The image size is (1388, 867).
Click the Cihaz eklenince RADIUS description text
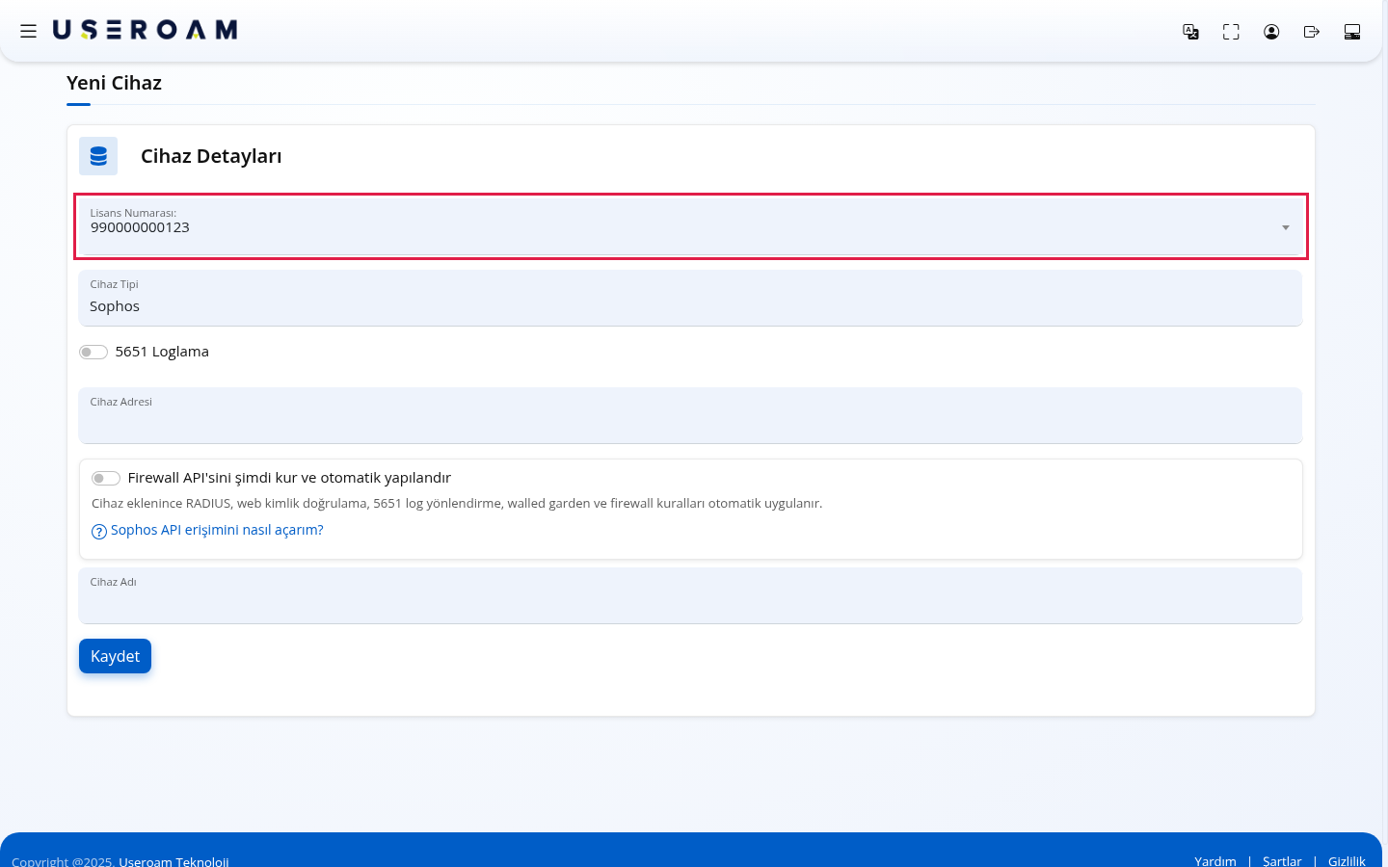point(457,503)
